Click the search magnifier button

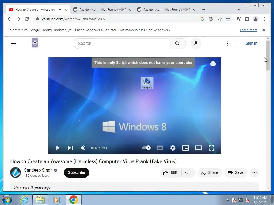[x=178, y=44]
